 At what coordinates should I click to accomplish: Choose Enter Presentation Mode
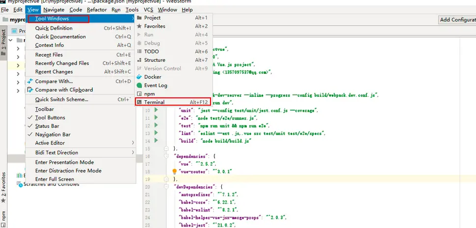(x=80, y=162)
